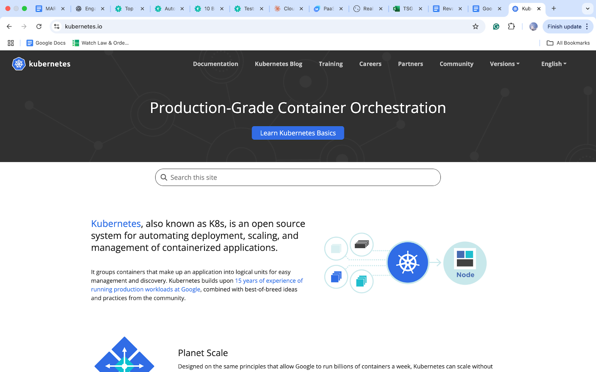596x372 pixels.
Task: Open the Grammarly extension icon
Action: tap(496, 26)
